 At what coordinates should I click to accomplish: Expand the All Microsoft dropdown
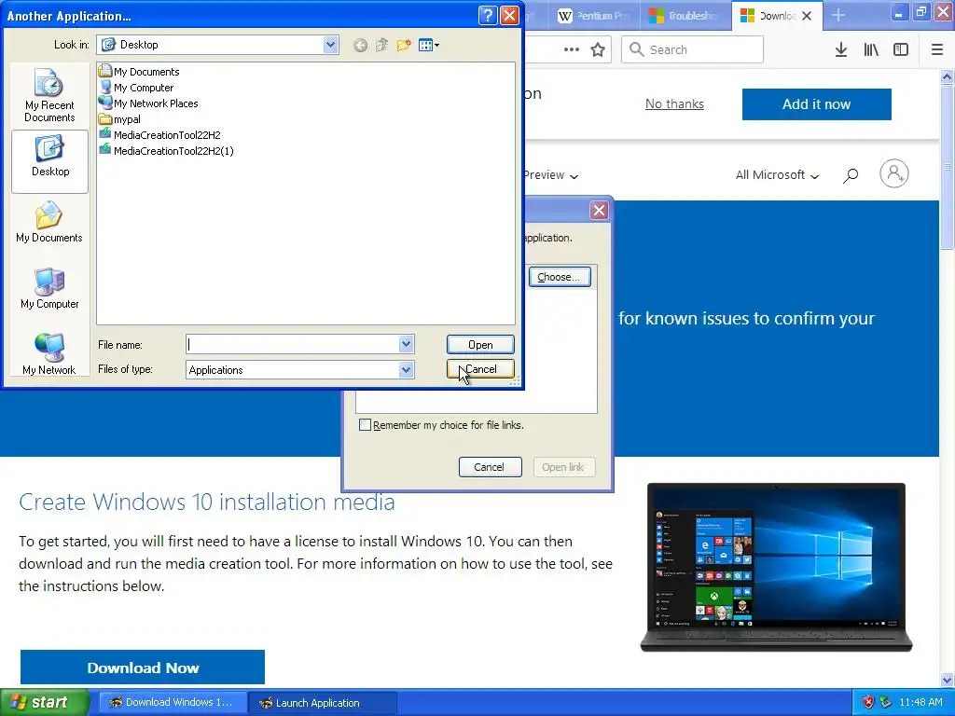coord(777,175)
